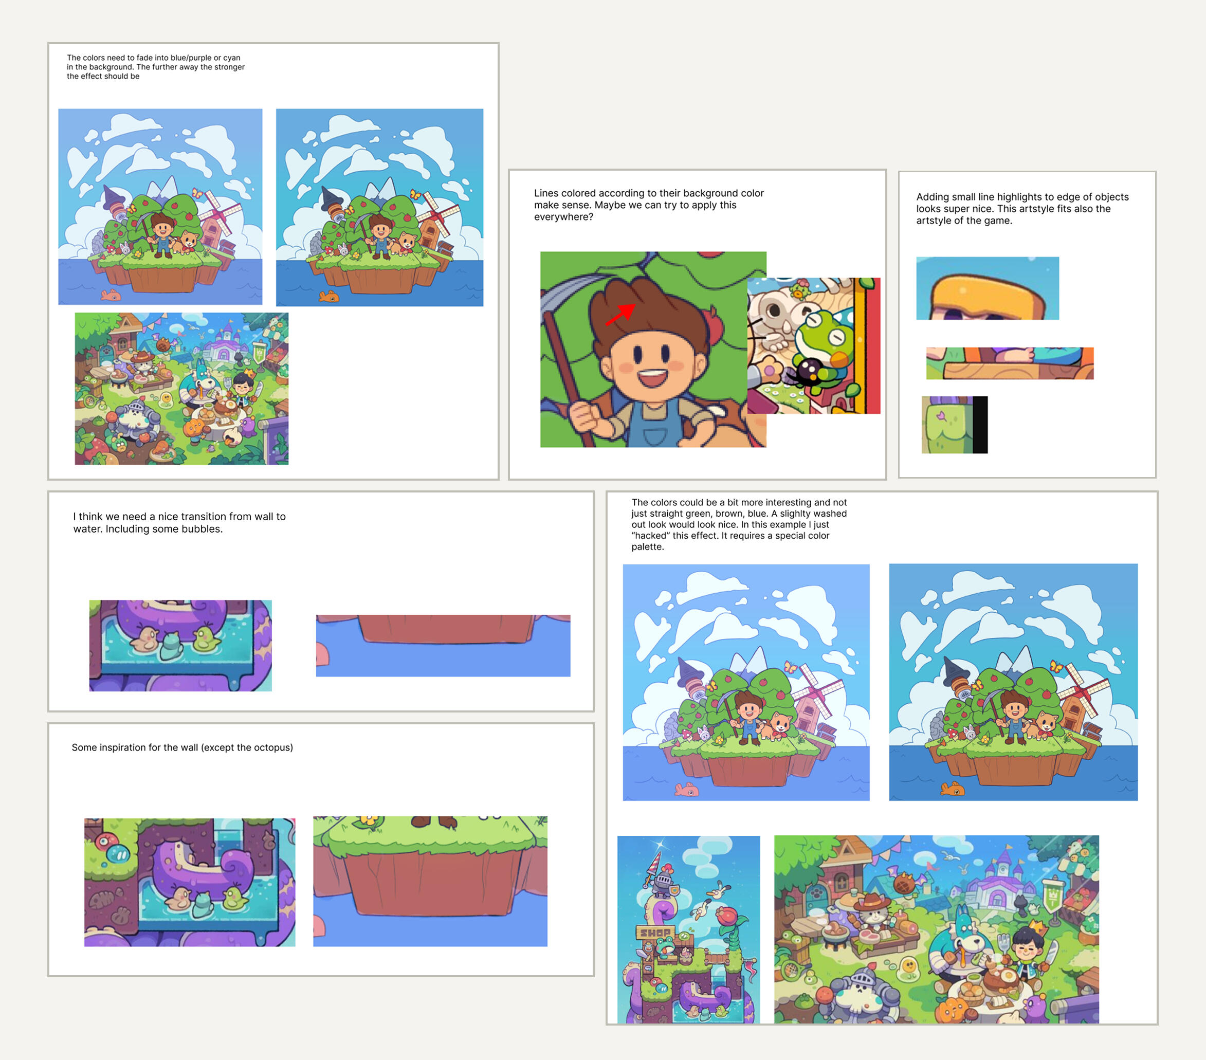This screenshot has width=1206, height=1060.
Task: Select the grassy cliff wall close-up image
Action: (x=430, y=881)
